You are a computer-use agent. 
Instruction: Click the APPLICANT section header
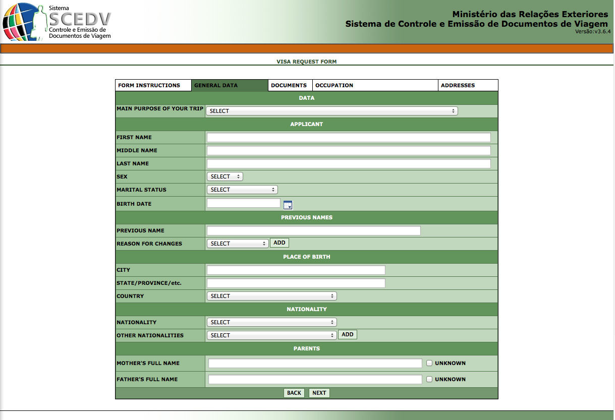[307, 124]
